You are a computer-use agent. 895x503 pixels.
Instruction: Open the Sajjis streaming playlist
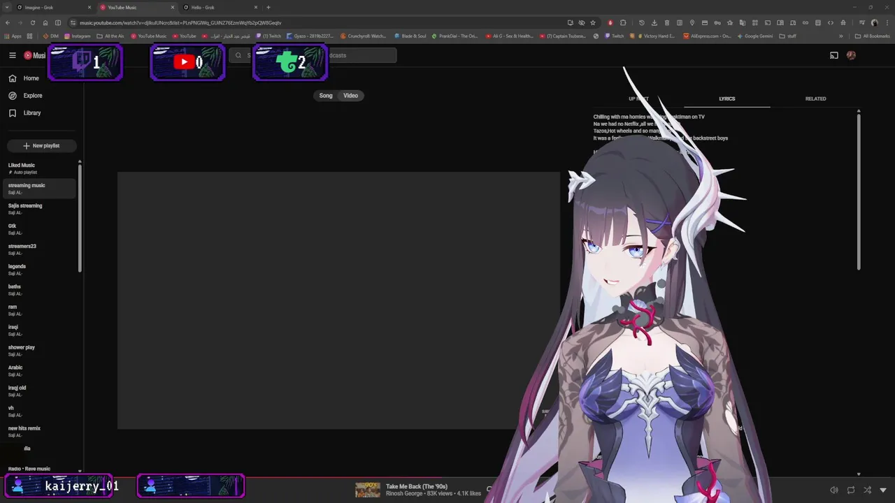click(41, 209)
